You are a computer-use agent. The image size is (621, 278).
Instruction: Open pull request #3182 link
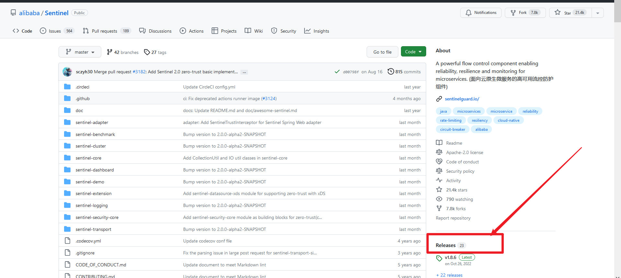139,72
